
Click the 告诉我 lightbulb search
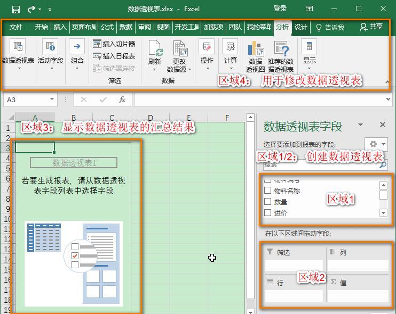click(330, 27)
